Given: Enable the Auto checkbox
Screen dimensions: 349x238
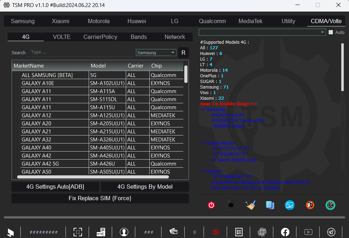Looking at the screenshot, I should coord(331,33).
